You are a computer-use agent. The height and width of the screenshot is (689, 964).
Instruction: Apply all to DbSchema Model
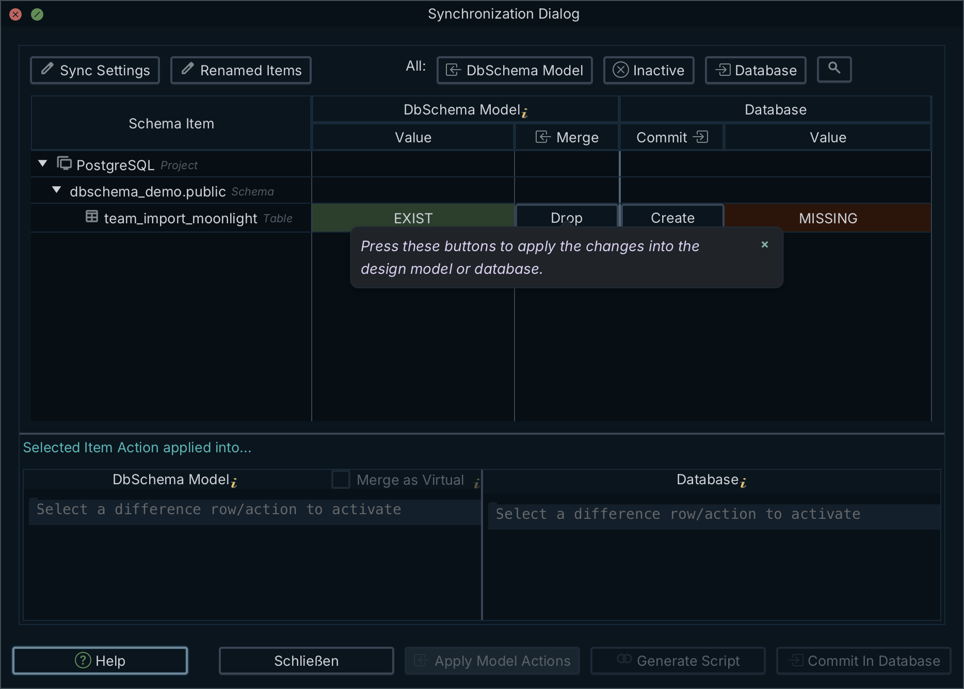[x=515, y=70]
